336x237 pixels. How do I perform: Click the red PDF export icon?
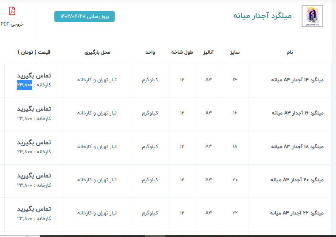click(x=12, y=11)
